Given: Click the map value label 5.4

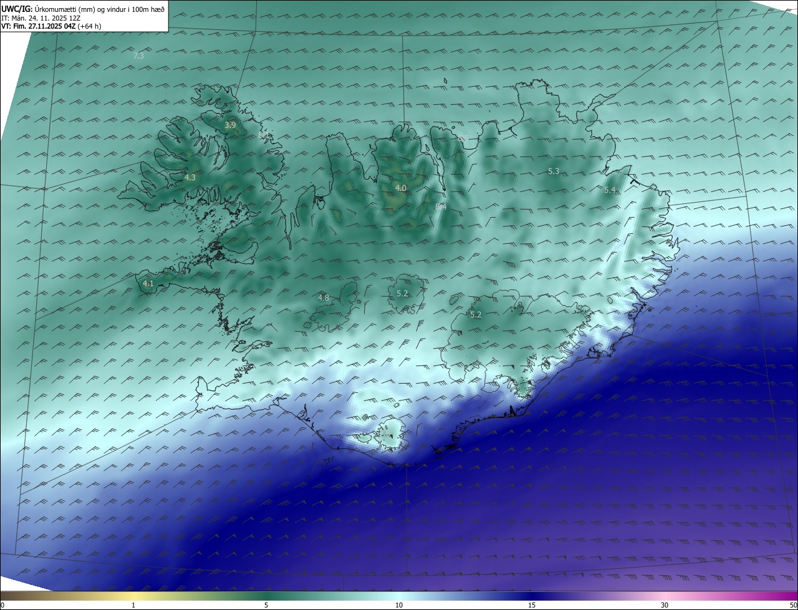Looking at the screenshot, I should (610, 190).
